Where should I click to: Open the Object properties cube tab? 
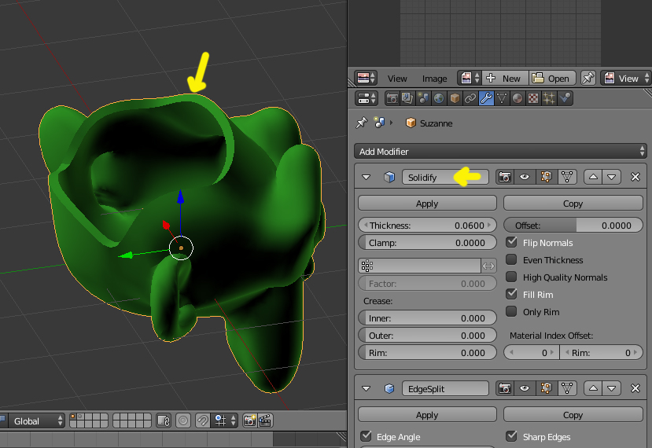pos(455,98)
